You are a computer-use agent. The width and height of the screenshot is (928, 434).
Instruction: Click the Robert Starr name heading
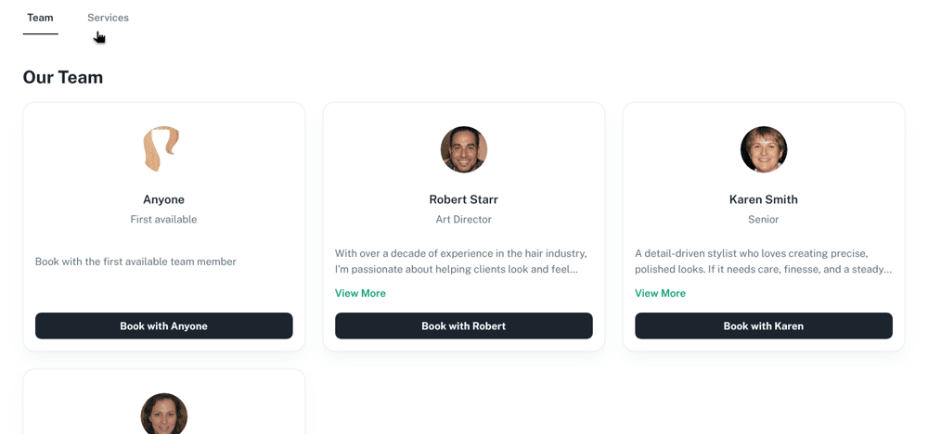(x=464, y=199)
